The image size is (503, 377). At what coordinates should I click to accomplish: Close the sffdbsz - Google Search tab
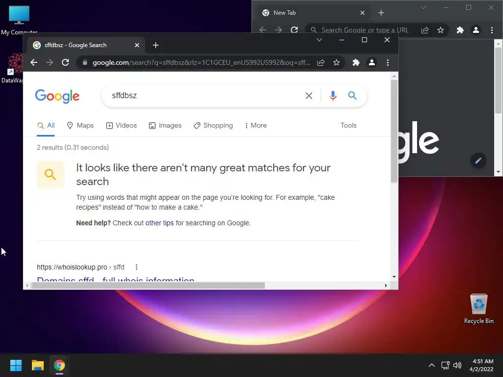pos(137,45)
